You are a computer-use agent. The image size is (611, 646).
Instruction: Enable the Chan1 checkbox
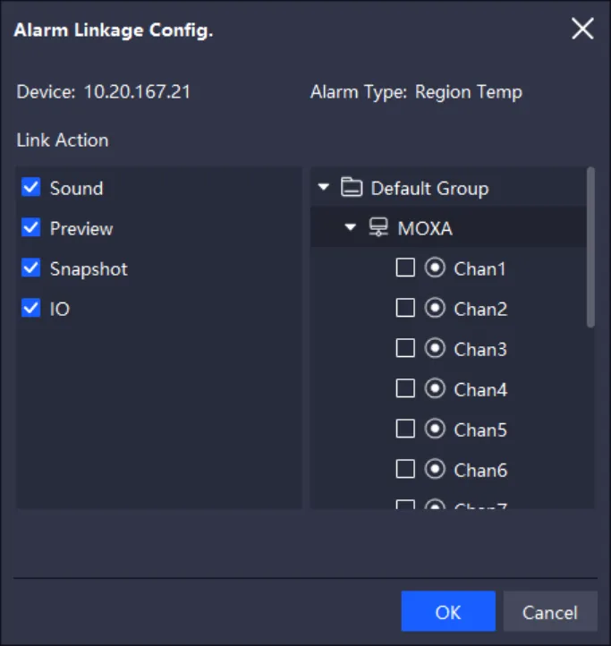405,268
